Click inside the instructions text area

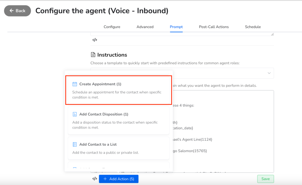[x=224, y=131]
